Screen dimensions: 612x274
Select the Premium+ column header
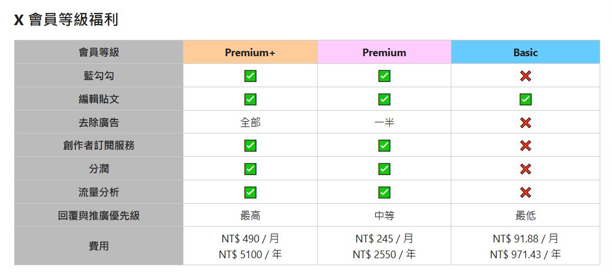pos(250,52)
